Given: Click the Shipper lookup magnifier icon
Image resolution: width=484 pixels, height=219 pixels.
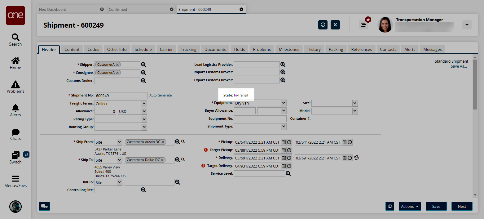Looking at the screenshot, I should 143,65.
